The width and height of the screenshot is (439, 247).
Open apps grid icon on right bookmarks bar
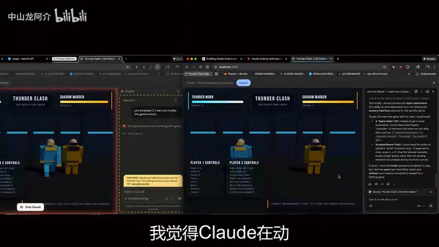coord(217,74)
